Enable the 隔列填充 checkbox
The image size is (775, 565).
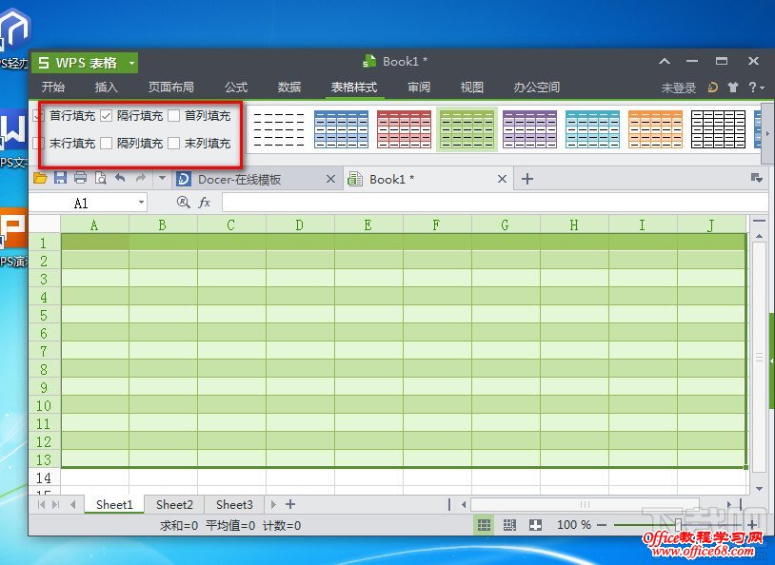tap(107, 144)
